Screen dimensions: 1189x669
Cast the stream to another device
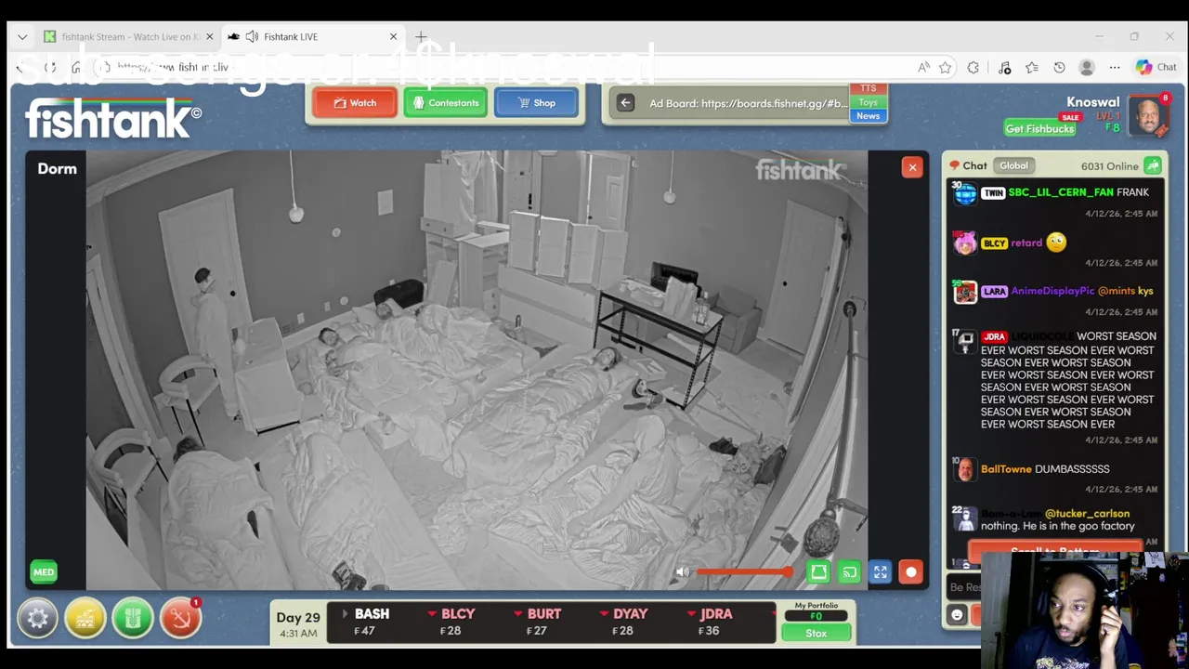coord(849,572)
